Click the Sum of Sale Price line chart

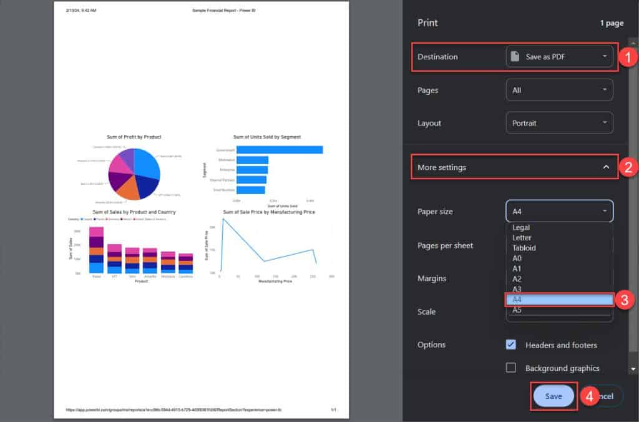(x=269, y=246)
